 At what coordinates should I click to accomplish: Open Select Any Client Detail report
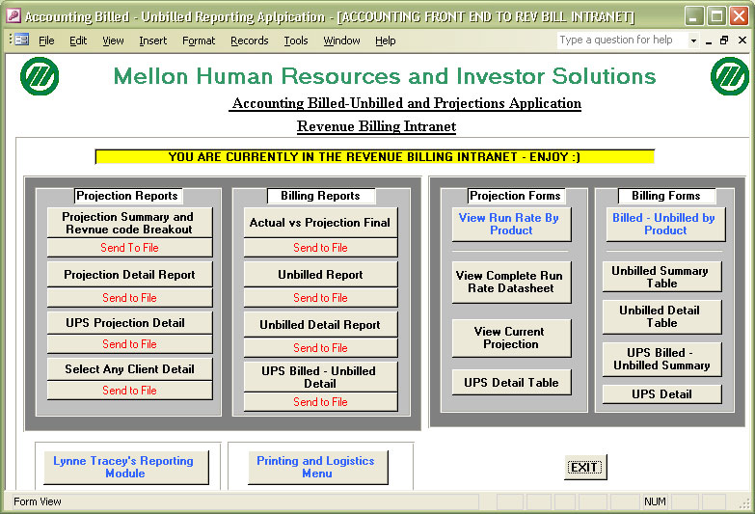tap(129, 369)
